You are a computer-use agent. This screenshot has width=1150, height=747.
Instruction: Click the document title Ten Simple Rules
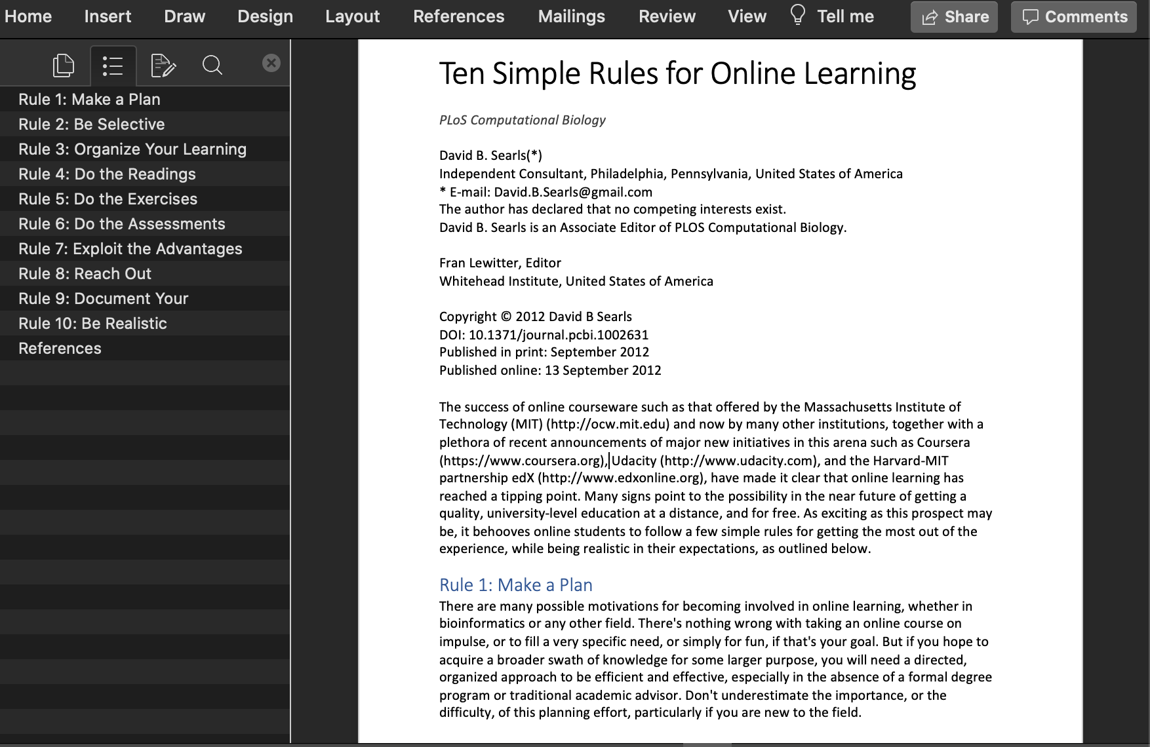tap(677, 73)
